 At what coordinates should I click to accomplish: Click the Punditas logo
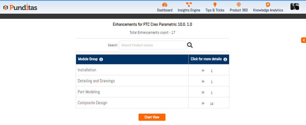[x=20, y=7]
